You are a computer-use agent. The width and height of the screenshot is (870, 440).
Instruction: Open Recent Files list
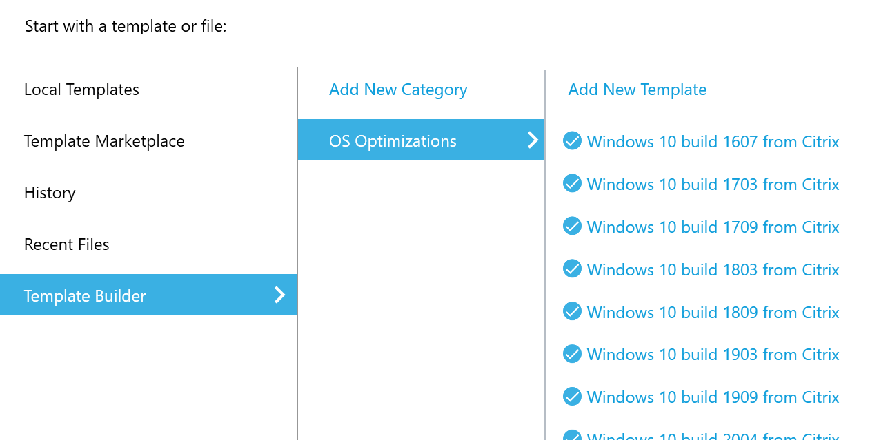[66, 244]
